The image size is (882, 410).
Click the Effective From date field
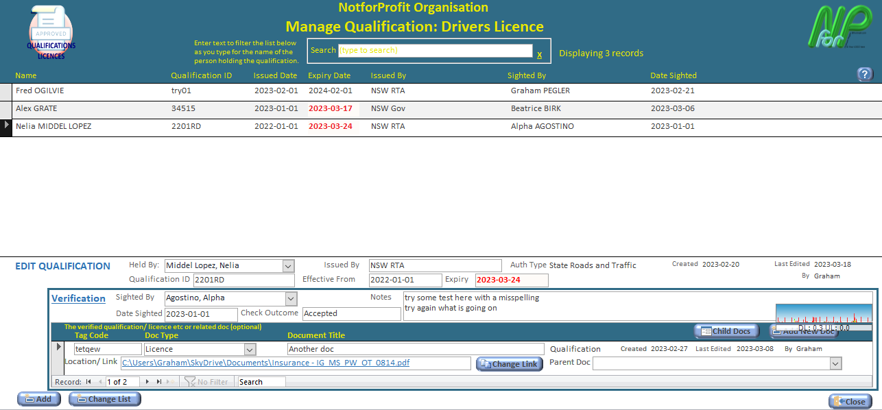click(405, 280)
